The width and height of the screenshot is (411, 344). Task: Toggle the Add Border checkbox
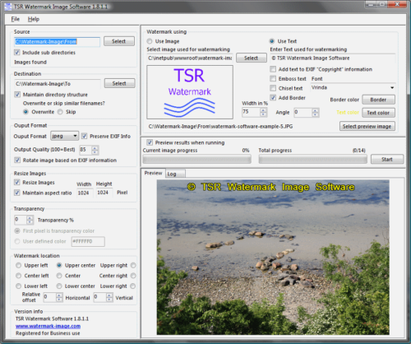273,97
